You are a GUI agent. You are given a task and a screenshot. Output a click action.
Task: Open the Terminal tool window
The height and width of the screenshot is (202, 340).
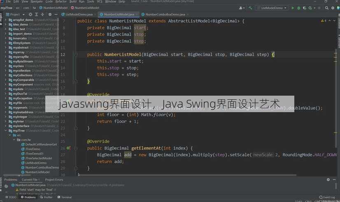coord(64,197)
